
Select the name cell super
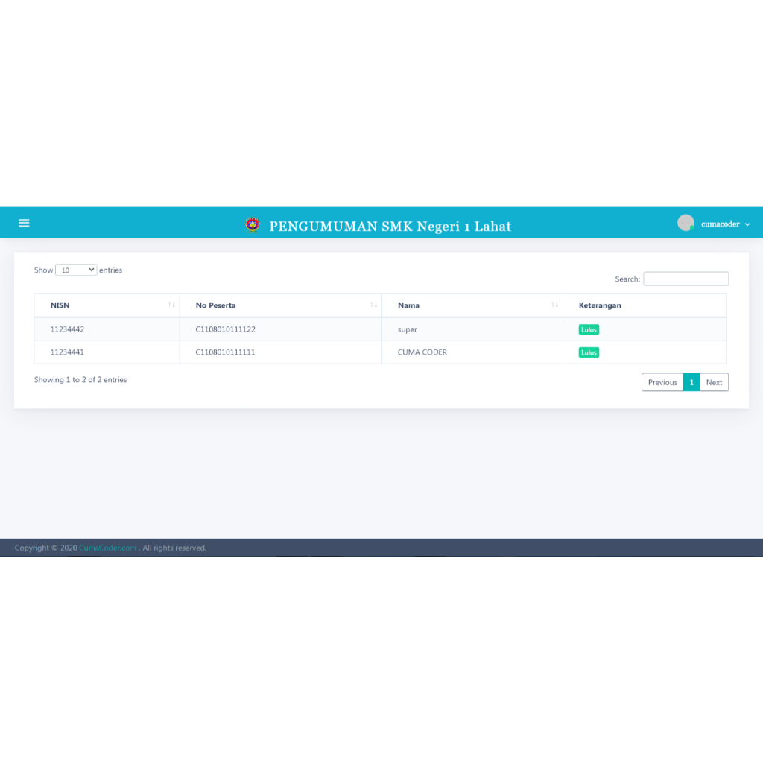click(x=408, y=329)
